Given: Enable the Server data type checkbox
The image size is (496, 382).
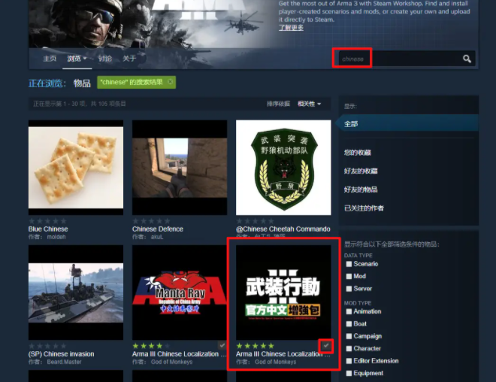Looking at the screenshot, I should pos(349,289).
